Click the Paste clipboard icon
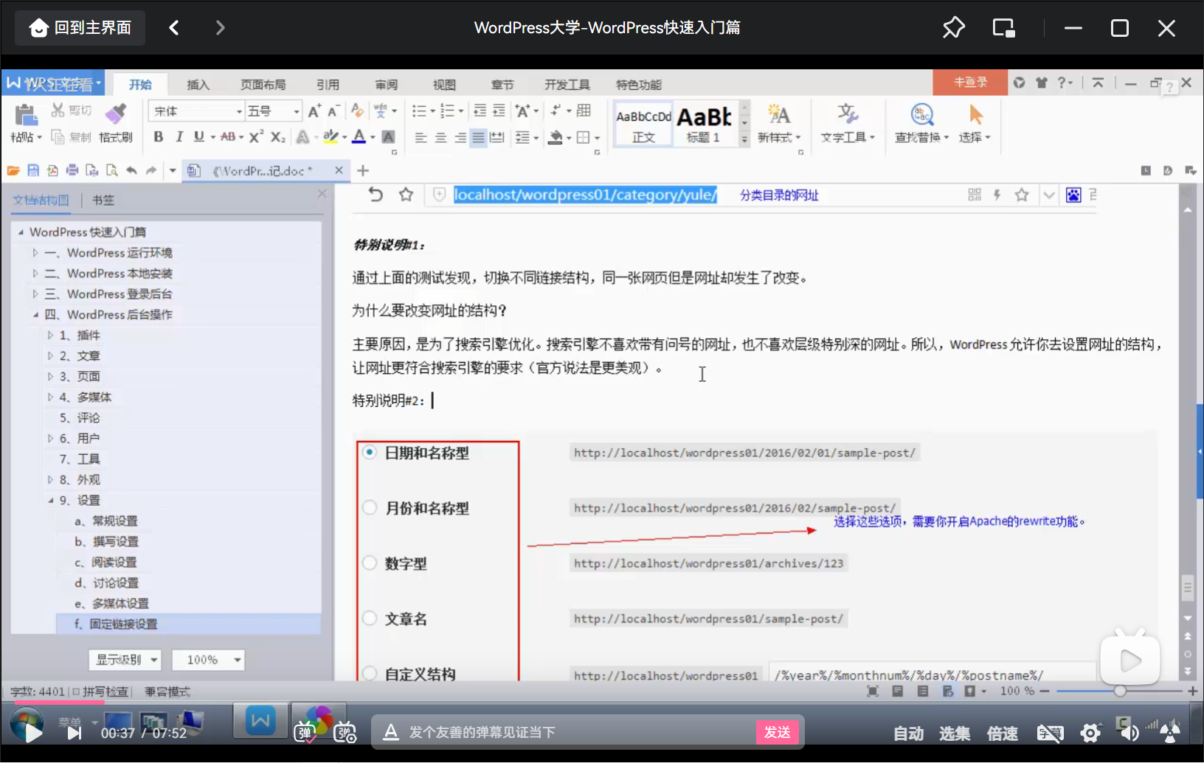The image size is (1204, 763). coord(26,115)
